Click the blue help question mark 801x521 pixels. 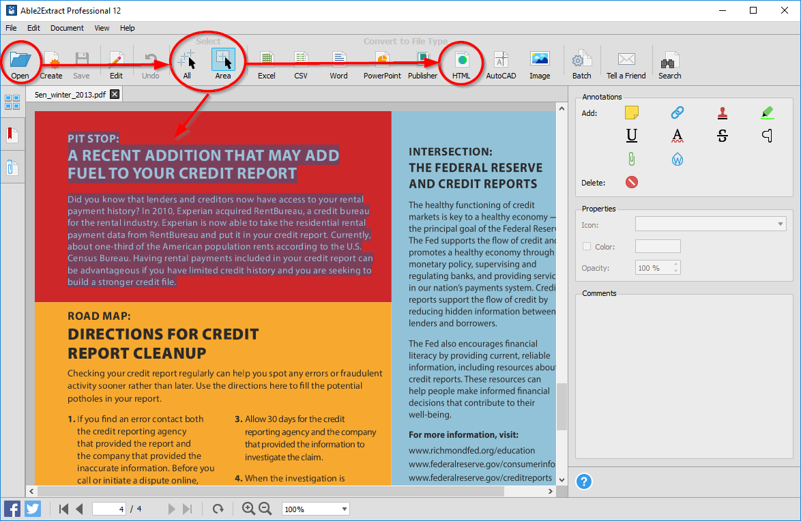pyautogui.click(x=584, y=481)
